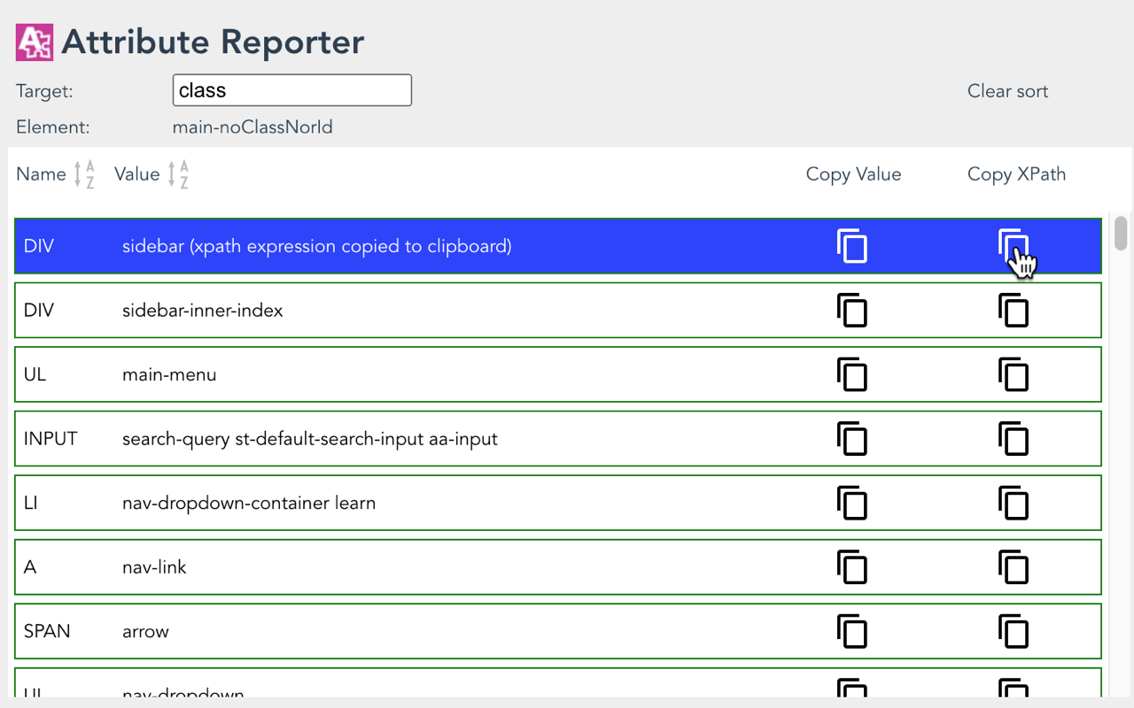
Task: Click the Clear sort button
Action: [x=1007, y=91]
